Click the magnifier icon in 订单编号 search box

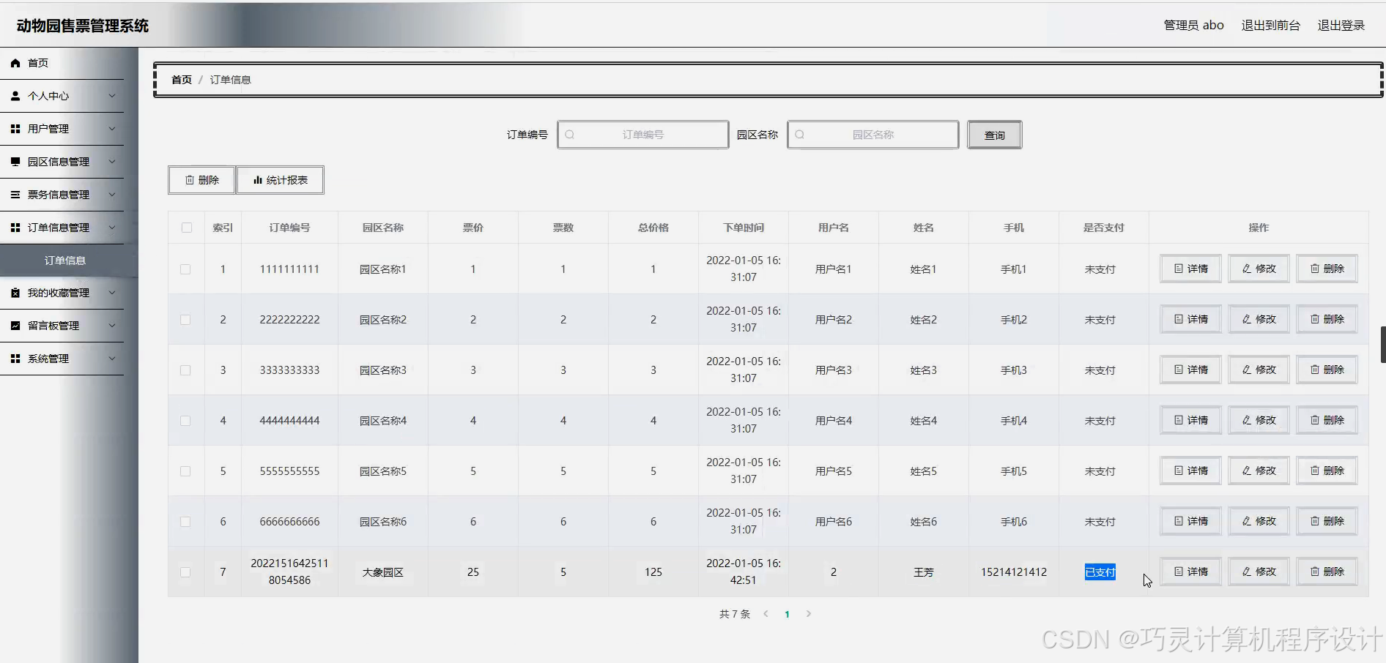click(570, 135)
